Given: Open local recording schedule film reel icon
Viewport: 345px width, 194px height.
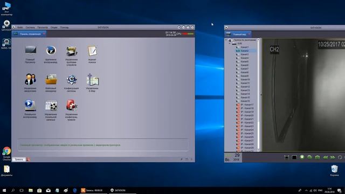Looking at the screenshot, I should coord(51,106).
